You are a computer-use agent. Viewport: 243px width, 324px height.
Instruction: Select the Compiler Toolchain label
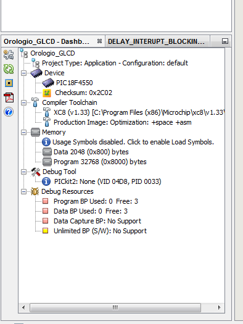coord(70,102)
